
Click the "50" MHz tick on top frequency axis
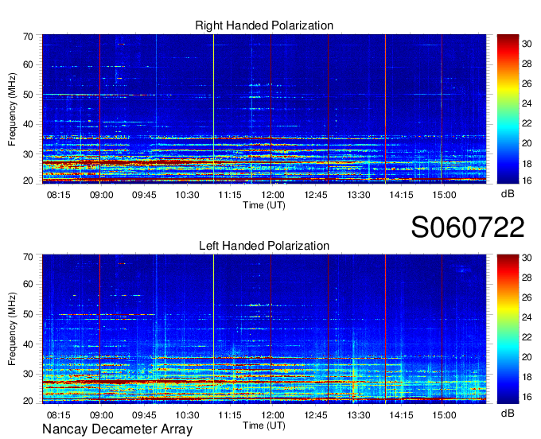tap(29, 95)
